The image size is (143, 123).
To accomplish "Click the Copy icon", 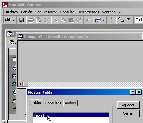I will click(64, 20).
